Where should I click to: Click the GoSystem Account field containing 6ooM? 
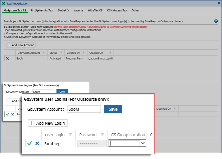(84, 109)
